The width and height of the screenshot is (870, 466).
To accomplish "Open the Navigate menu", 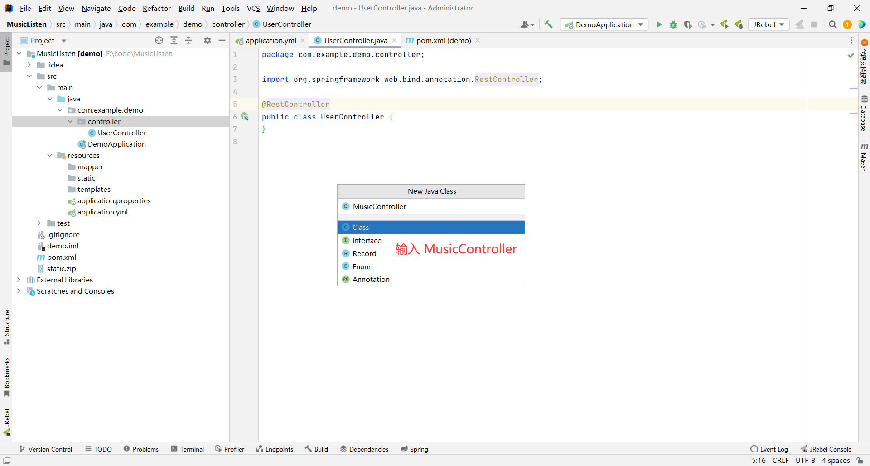I will 96,8.
